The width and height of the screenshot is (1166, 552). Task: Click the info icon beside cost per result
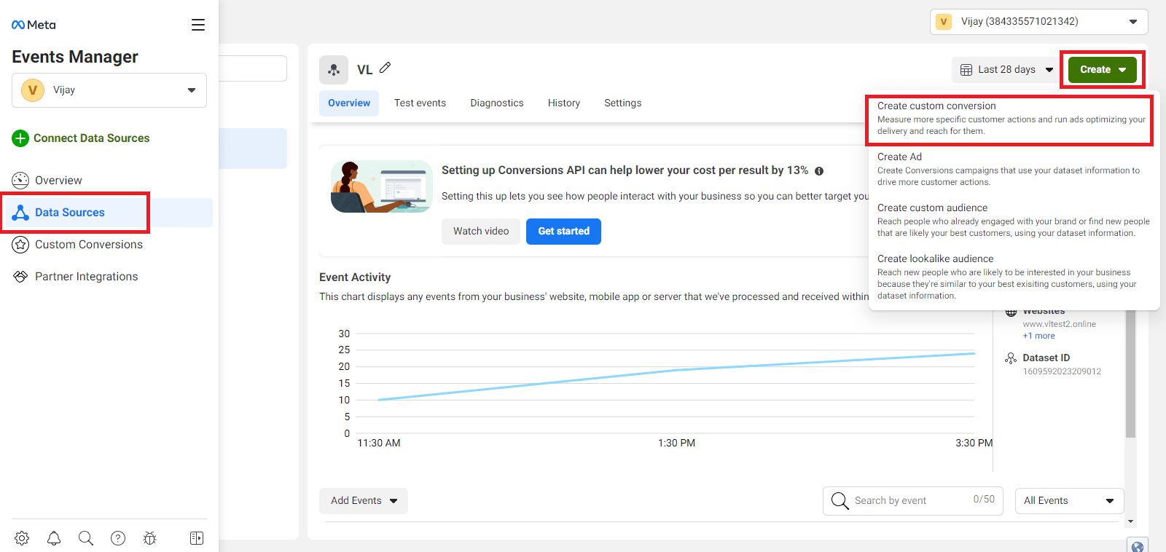819,171
